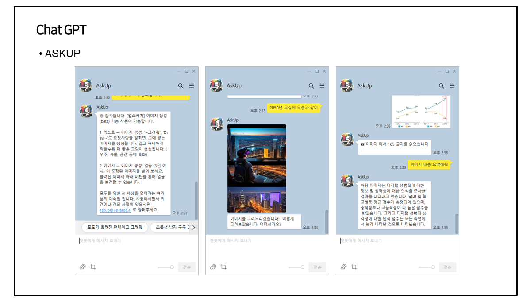The width and height of the screenshot is (531, 299).
Task: Open search in the middle AskUp window
Action: 311,86
